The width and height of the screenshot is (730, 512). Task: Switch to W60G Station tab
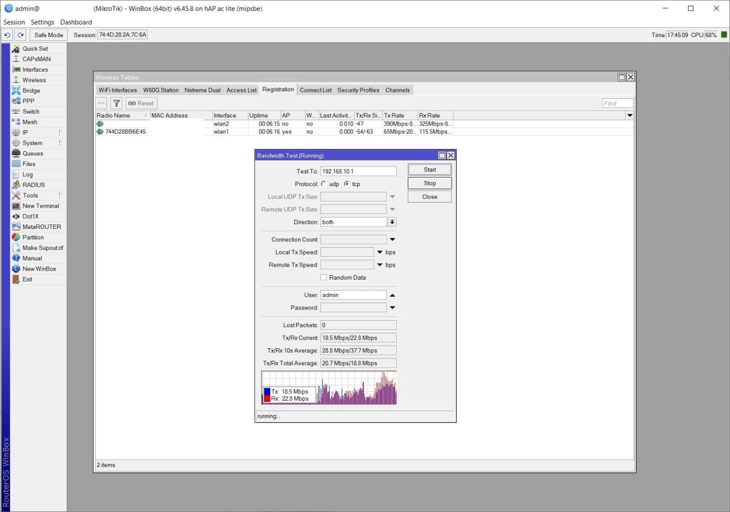pos(161,90)
